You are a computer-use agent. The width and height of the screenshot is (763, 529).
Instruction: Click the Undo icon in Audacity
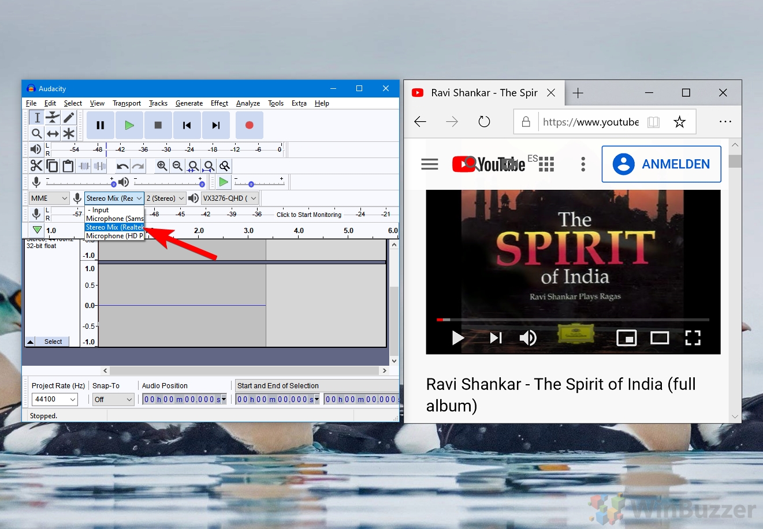[x=123, y=166]
